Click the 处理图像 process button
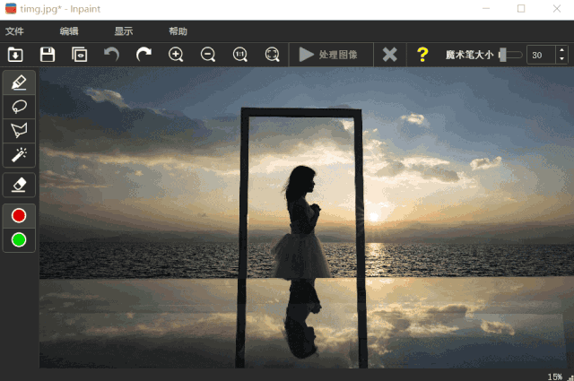Image resolution: width=574 pixels, height=381 pixels. [x=328, y=55]
